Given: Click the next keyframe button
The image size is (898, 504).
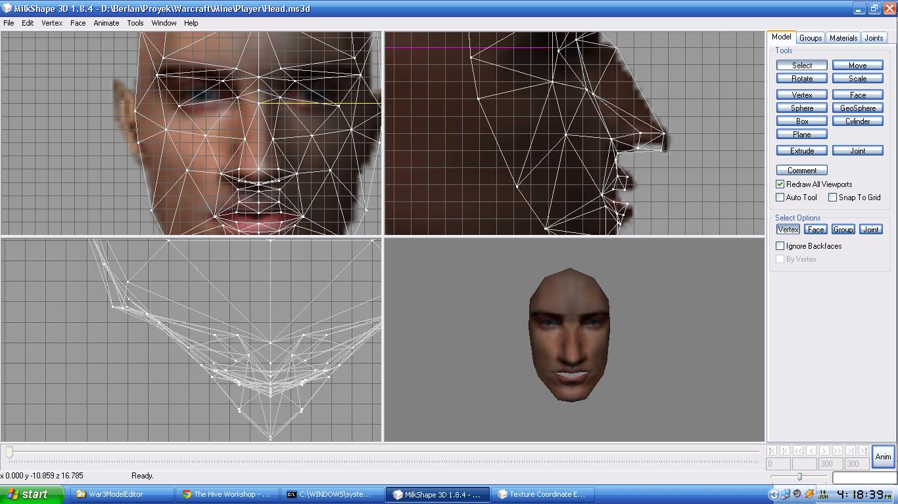Looking at the screenshot, I should pyautogui.click(x=851, y=450).
